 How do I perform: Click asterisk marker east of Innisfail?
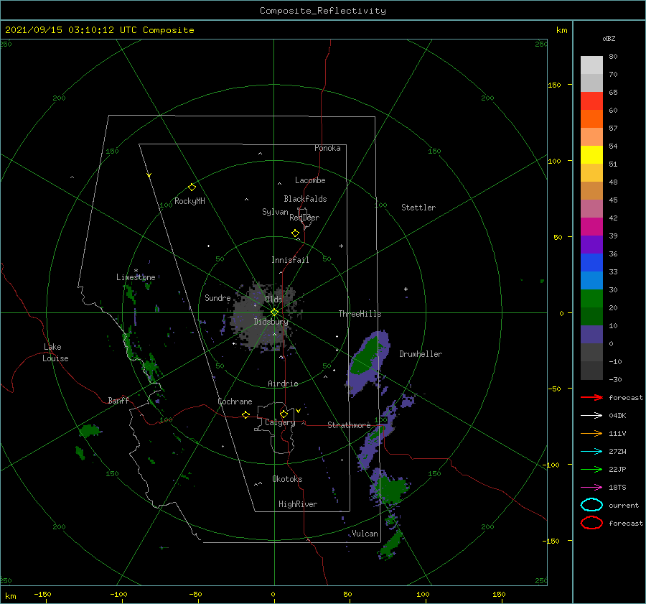click(x=341, y=246)
